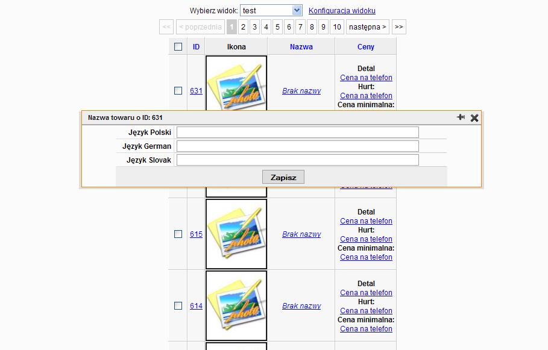Check the box for product 631
Image resolution: width=548 pixels, height=350 pixels.
(x=178, y=91)
